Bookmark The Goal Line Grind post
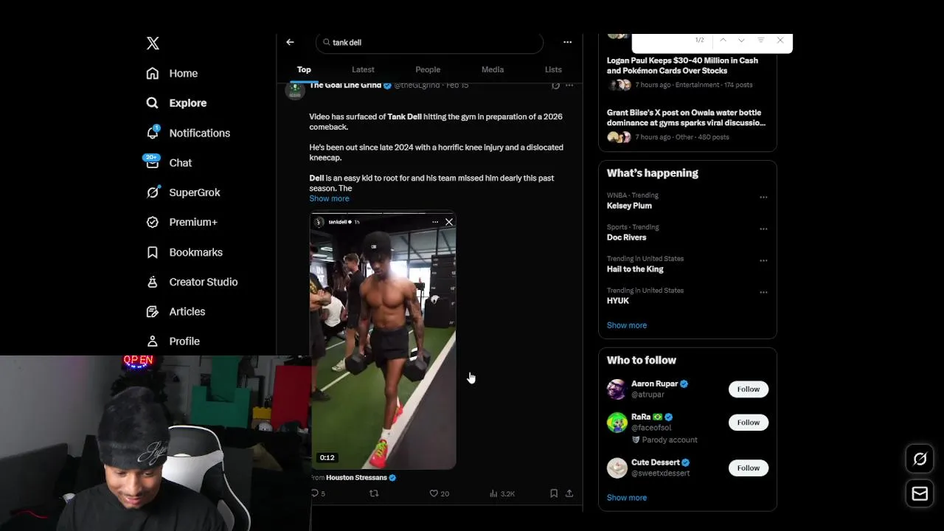944x531 pixels. click(x=553, y=493)
